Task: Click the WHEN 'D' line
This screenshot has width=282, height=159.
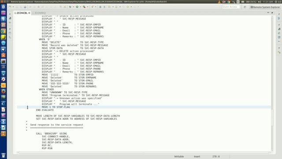Action: (45, 39)
